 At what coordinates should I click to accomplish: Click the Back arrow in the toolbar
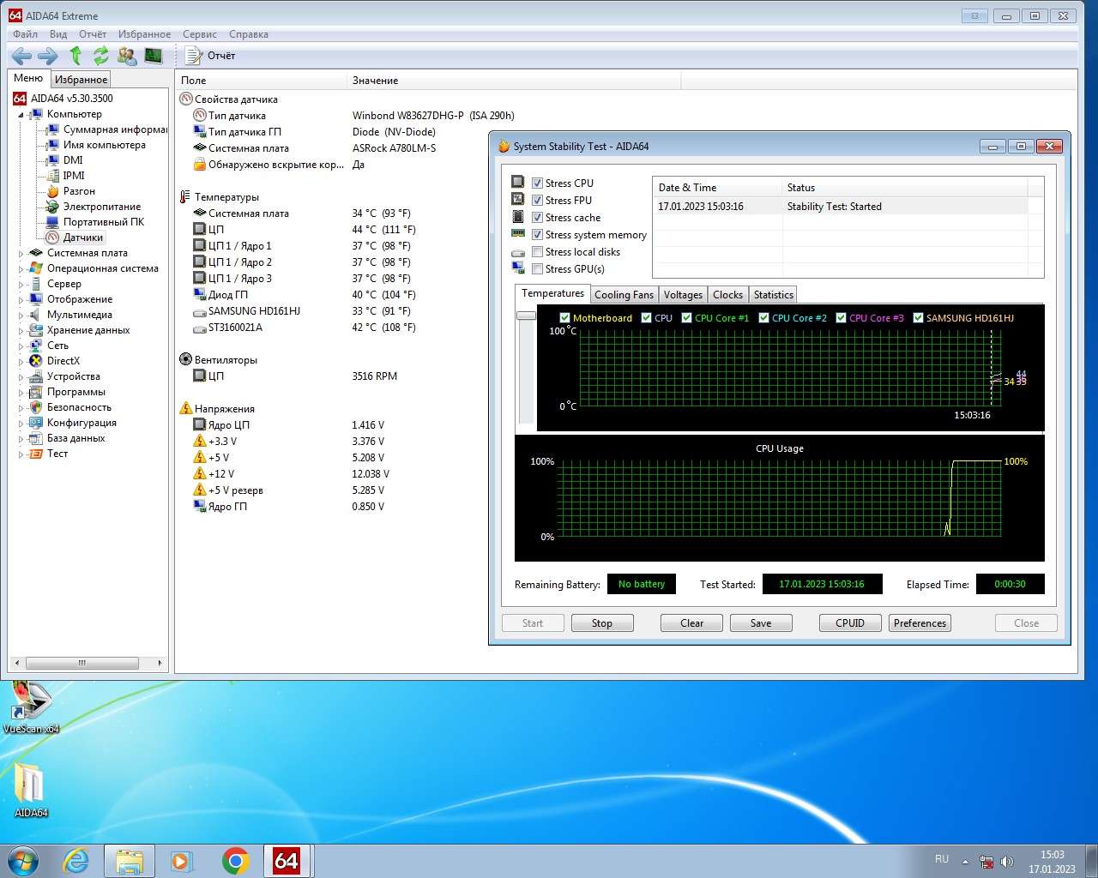[21, 56]
